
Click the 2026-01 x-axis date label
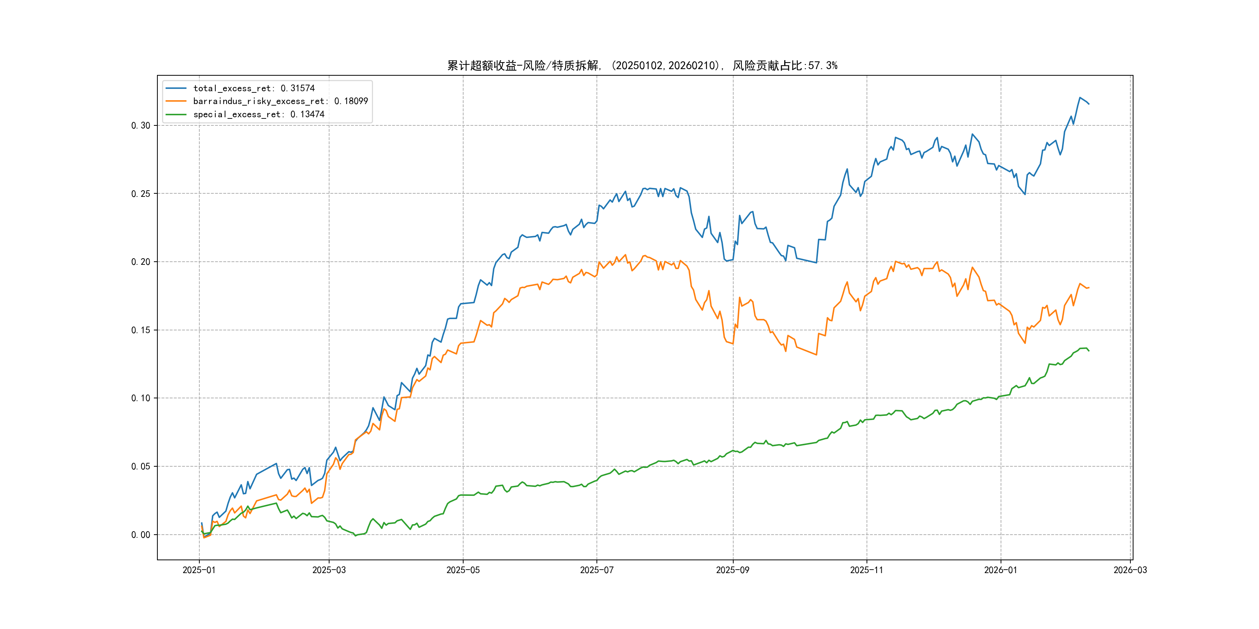point(1001,570)
